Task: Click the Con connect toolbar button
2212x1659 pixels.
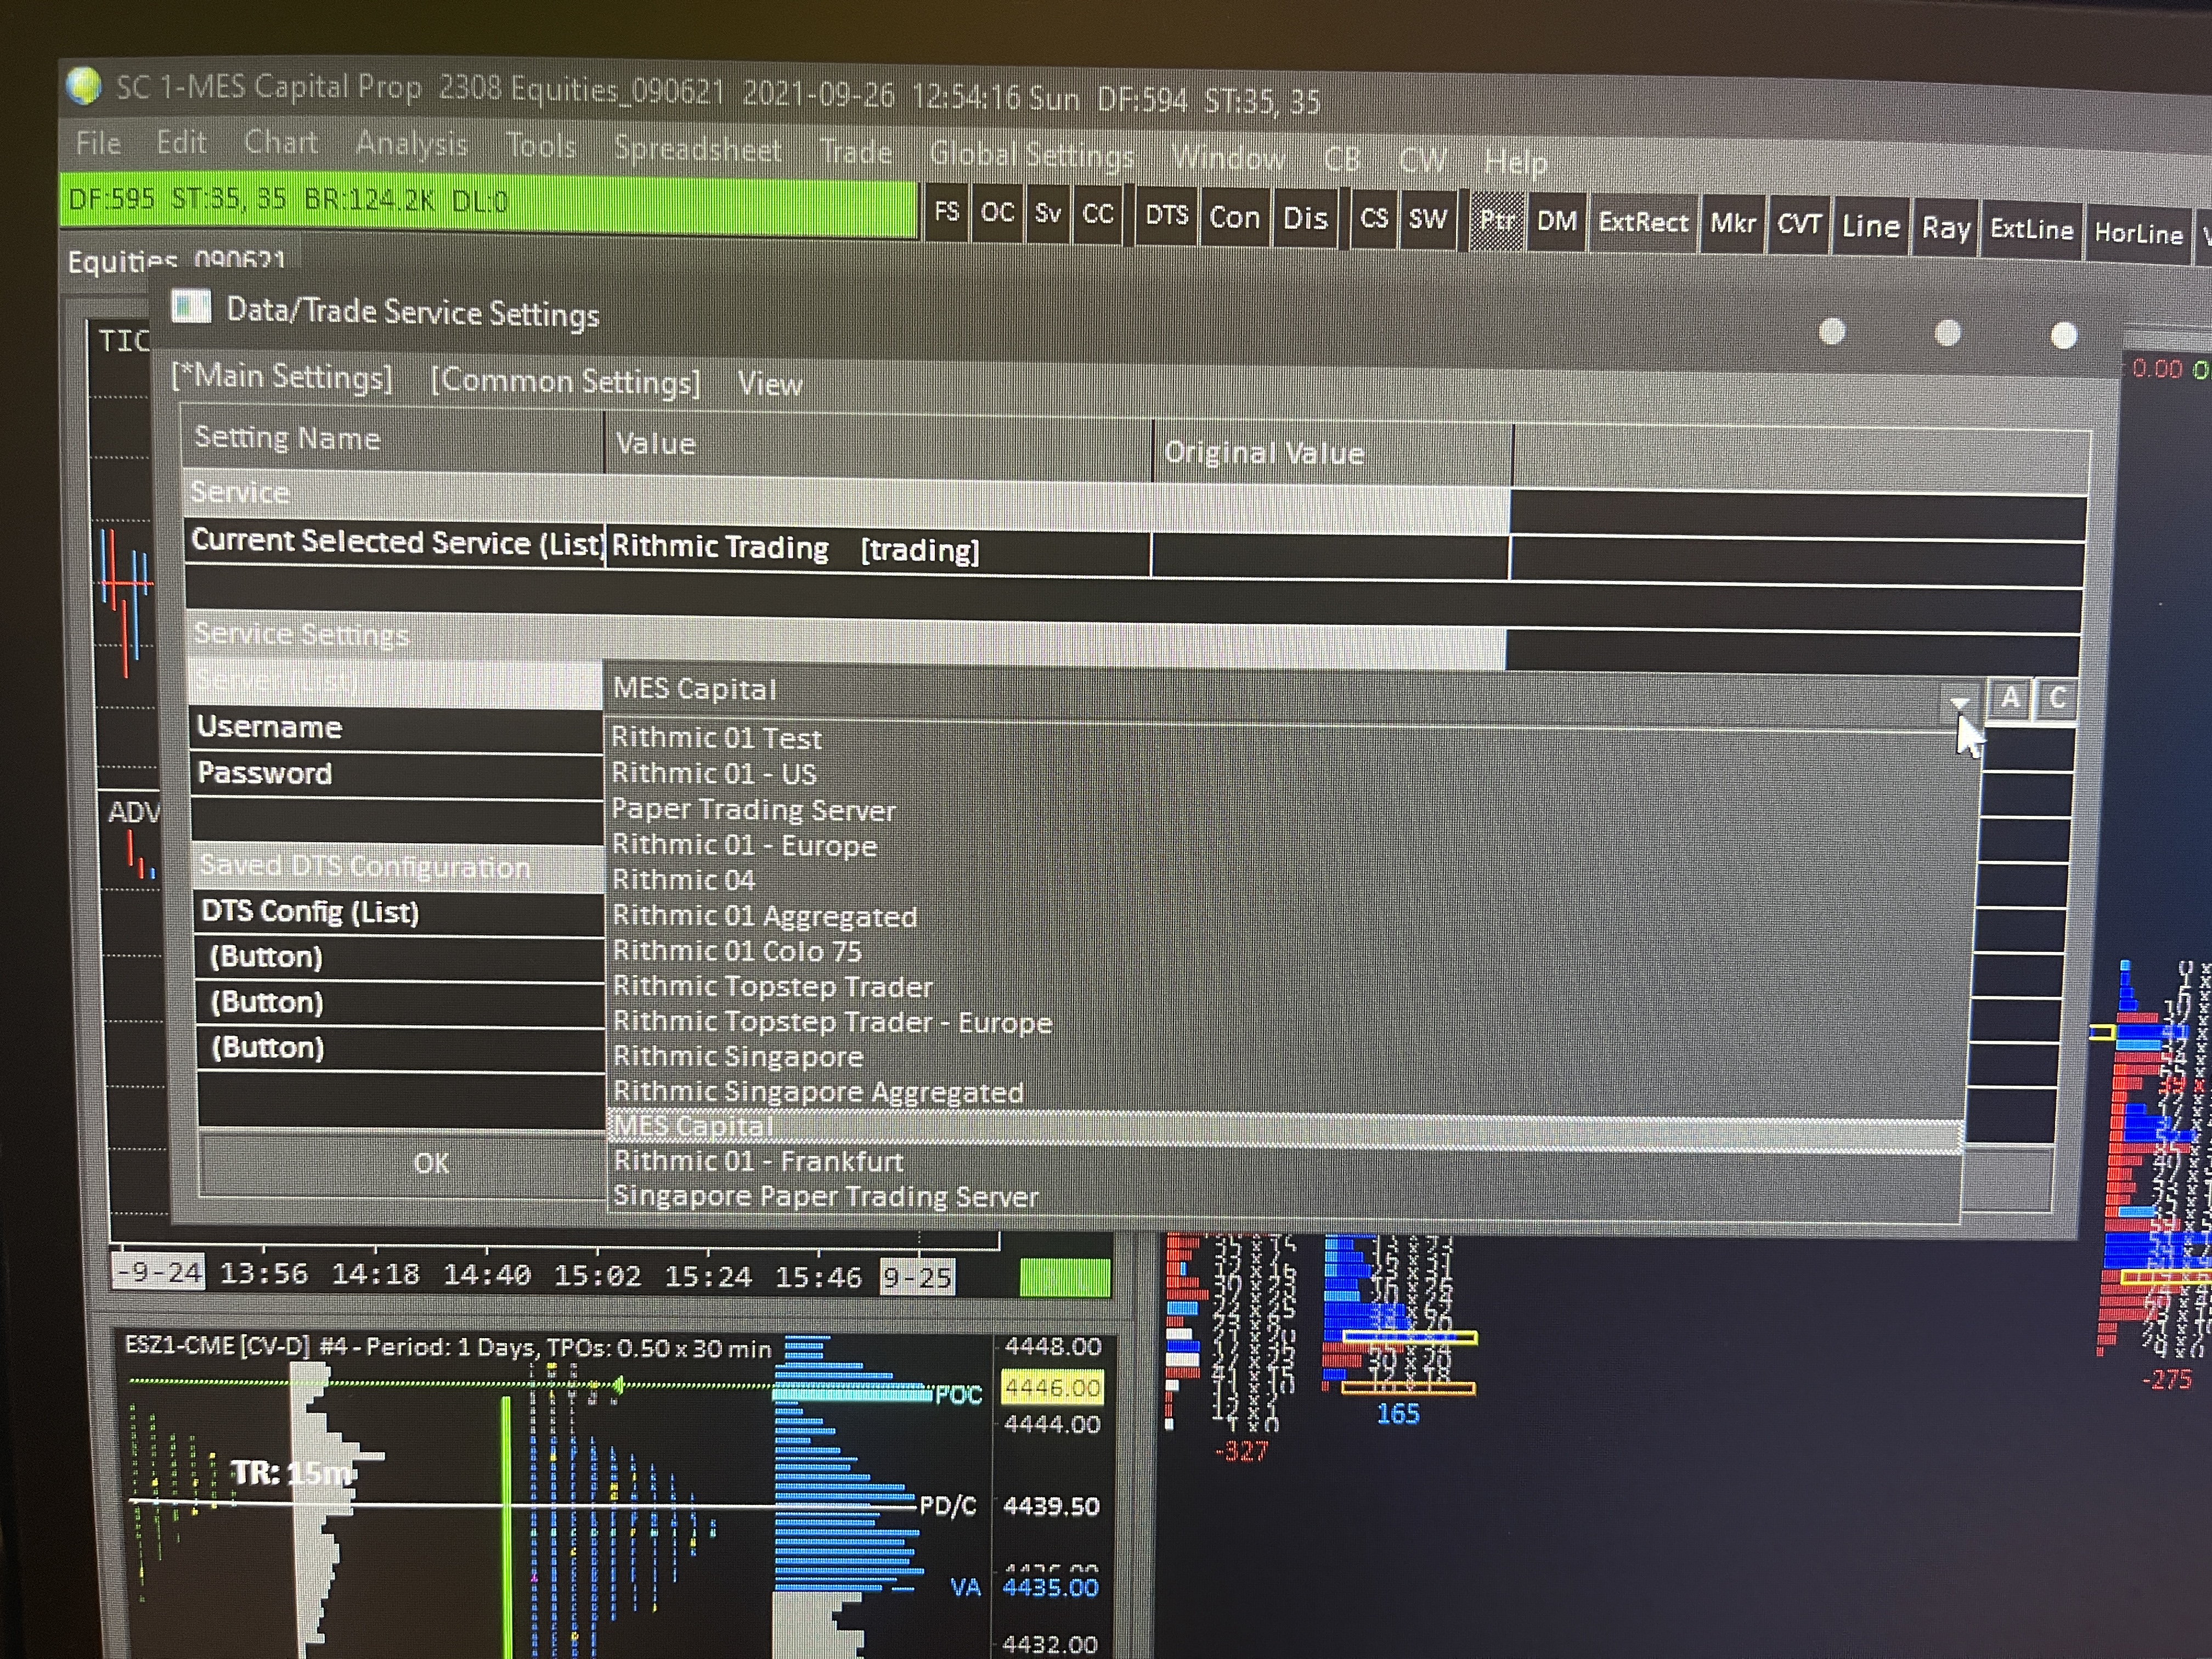Action: (1234, 218)
